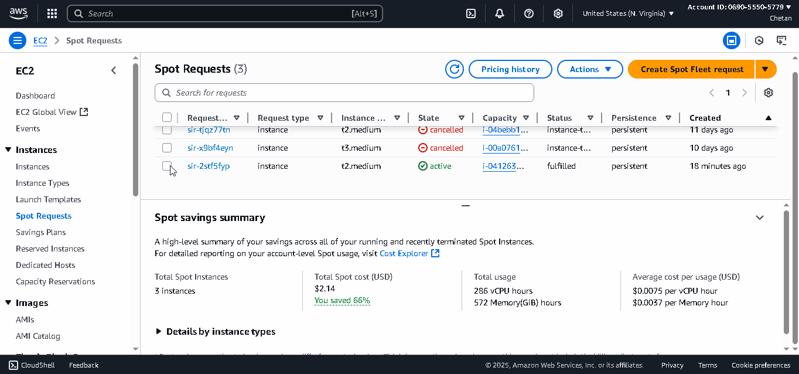This screenshot has height=374, width=799.
Task: Go to Instance Types in the sidebar
Action: pyautogui.click(x=42, y=183)
